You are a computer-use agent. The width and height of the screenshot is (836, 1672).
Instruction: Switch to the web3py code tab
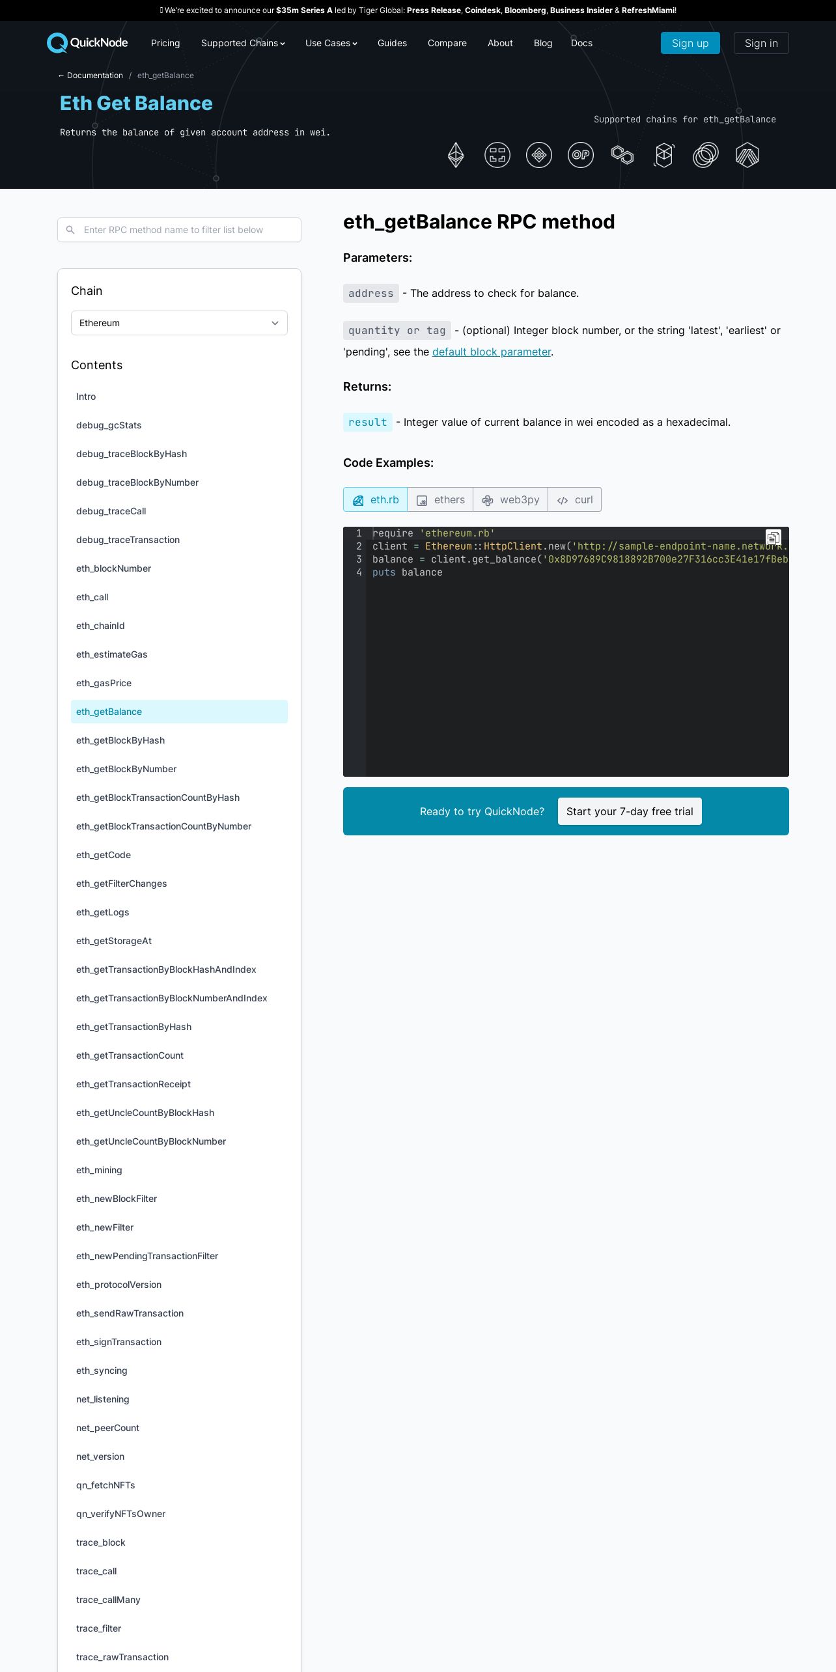pos(510,499)
